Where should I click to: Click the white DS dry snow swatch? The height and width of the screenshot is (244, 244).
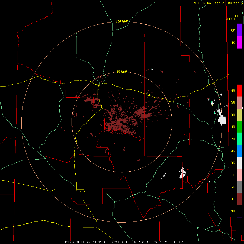click(239, 163)
